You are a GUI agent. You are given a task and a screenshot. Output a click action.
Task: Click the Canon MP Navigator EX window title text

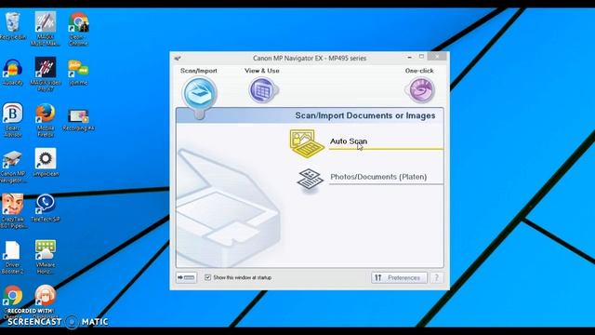point(310,58)
